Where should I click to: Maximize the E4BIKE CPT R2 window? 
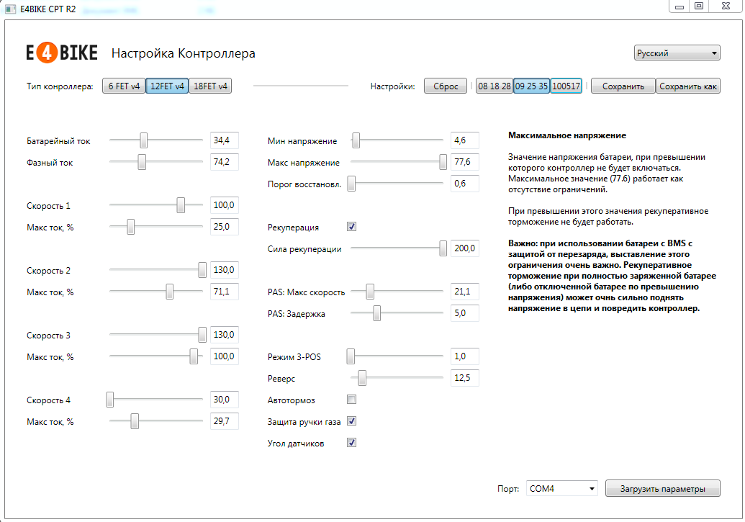(x=699, y=6)
